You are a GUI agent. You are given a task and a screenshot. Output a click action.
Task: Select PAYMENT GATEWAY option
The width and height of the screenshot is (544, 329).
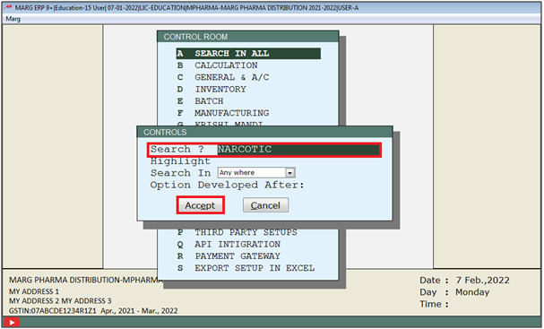click(229, 256)
